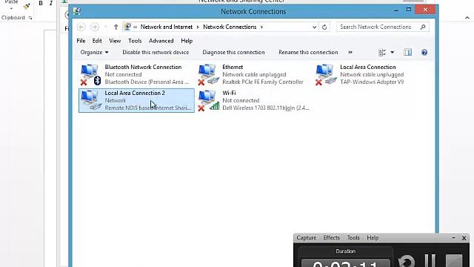Expand the view options dropdown arrow

(x=392, y=53)
